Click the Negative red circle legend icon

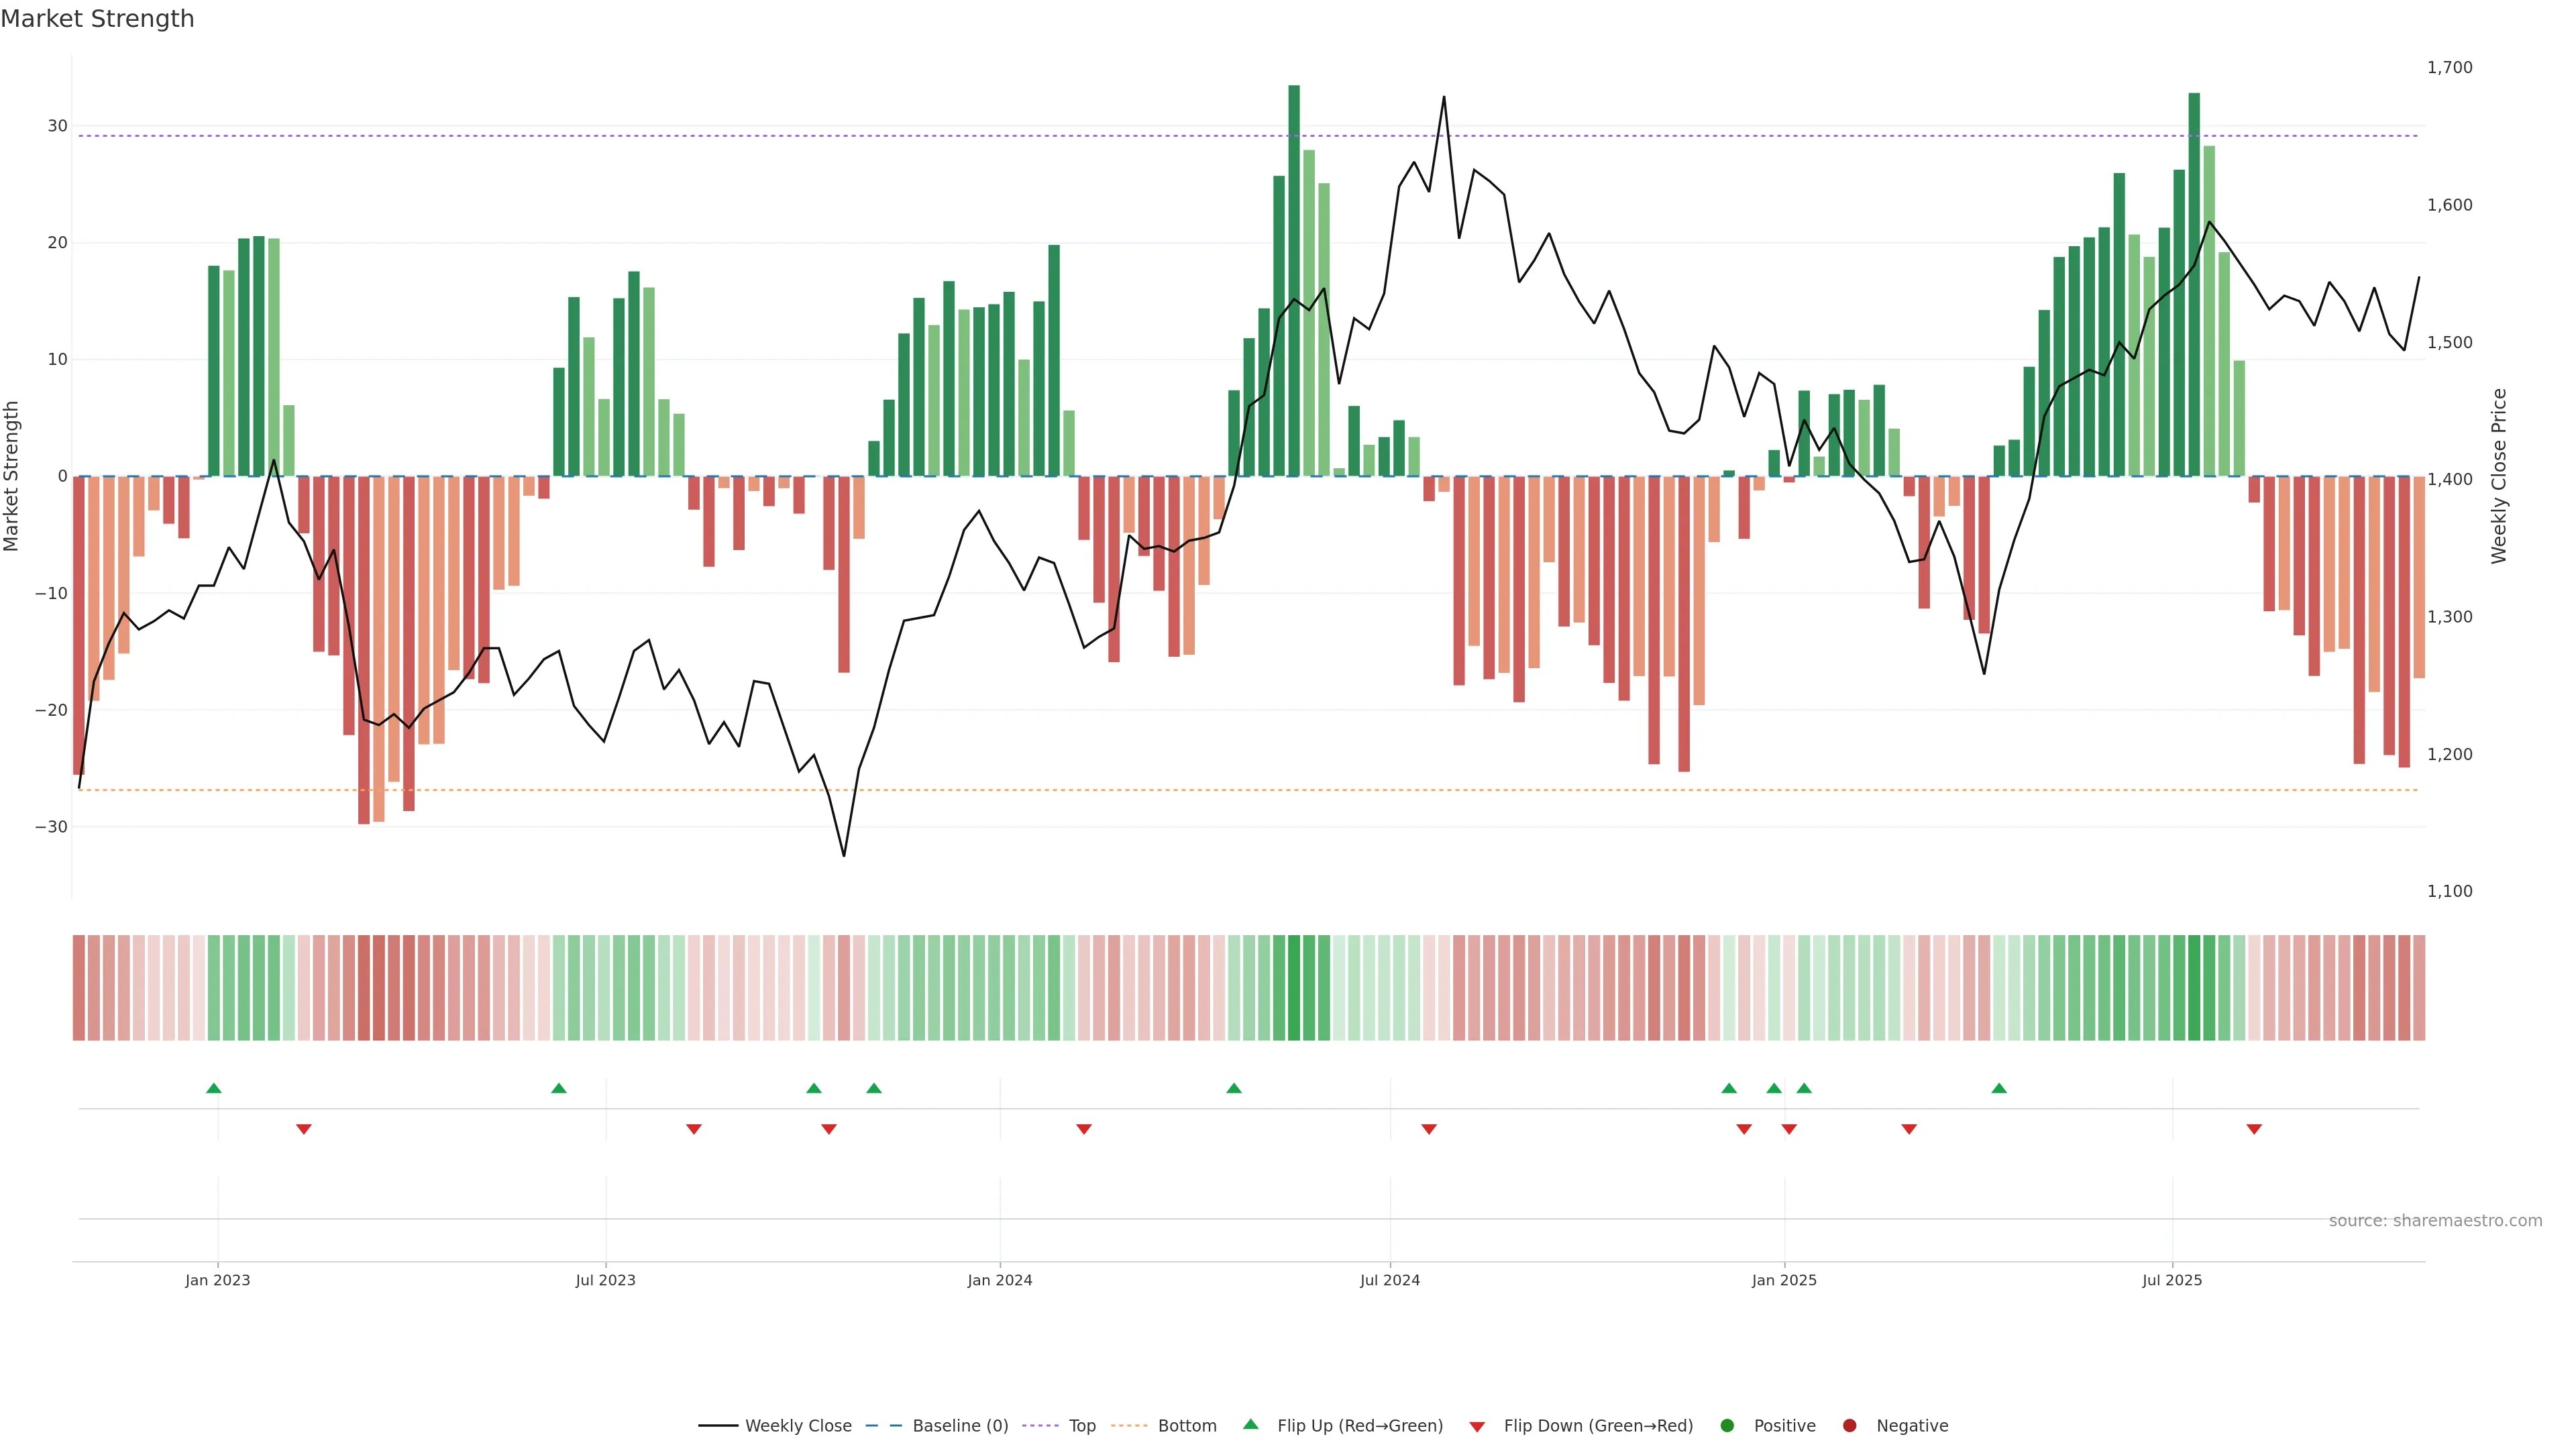pyautogui.click(x=1849, y=1426)
